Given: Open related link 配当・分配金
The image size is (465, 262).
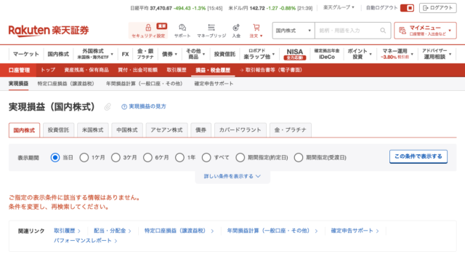Looking at the screenshot, I should click(x=113, y=231).
